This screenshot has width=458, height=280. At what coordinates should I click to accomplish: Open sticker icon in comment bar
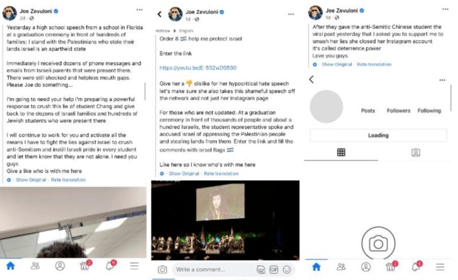coord(260,270)
